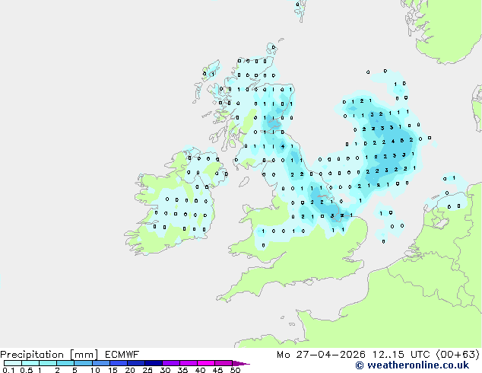Click the date 'Mo 27-04-2026' text

point(322,355)
